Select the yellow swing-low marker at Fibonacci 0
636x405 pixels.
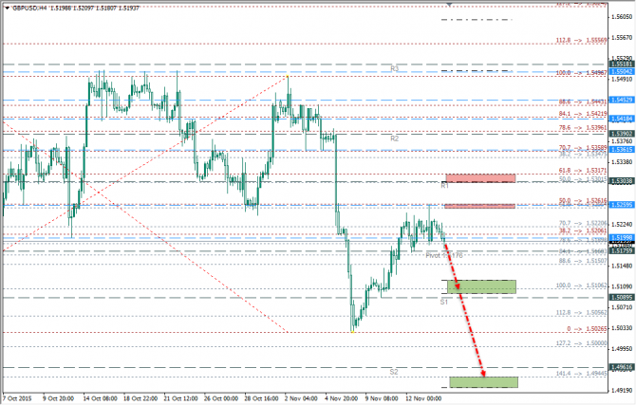click(x=353, y=332)
